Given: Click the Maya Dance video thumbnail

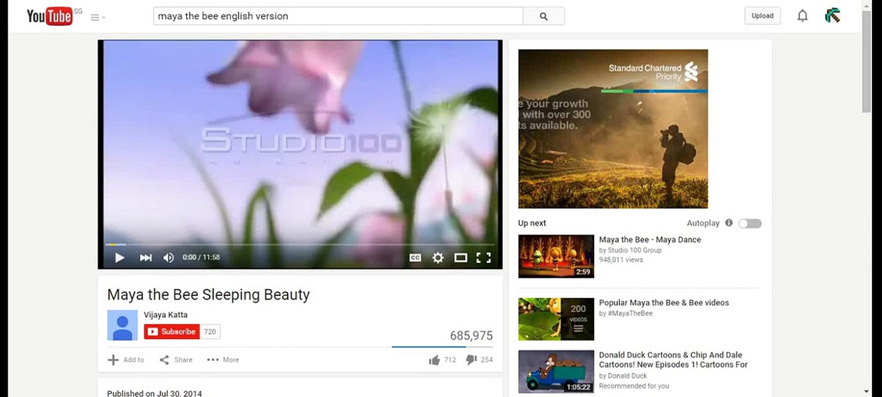Looking at the screenshot, I should pos(556,256).
